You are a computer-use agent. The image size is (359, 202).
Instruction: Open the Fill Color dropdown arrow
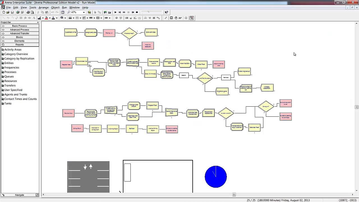pos(50,18)
